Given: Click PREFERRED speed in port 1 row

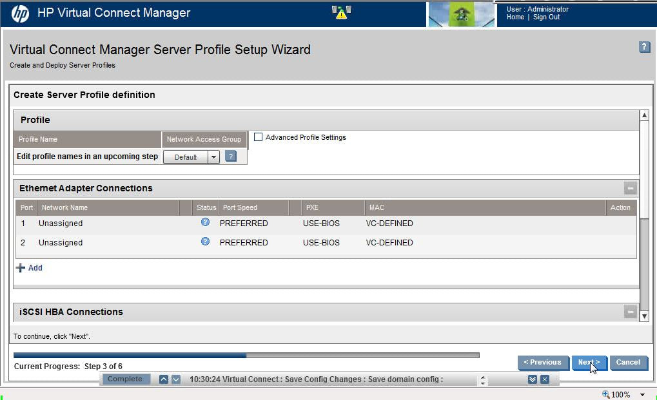Looking at the screenshot, I should point(244,224).
